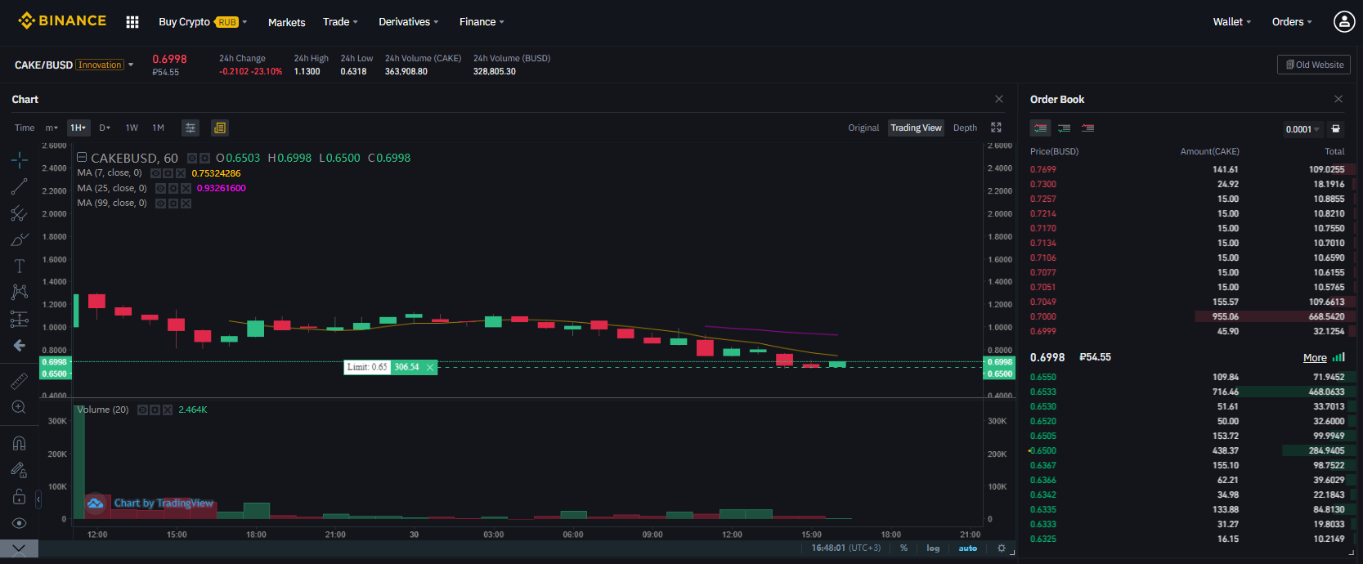Expand the Wallet dropdown
This screenshot has height=564, width=1363.
[1232, 22]
